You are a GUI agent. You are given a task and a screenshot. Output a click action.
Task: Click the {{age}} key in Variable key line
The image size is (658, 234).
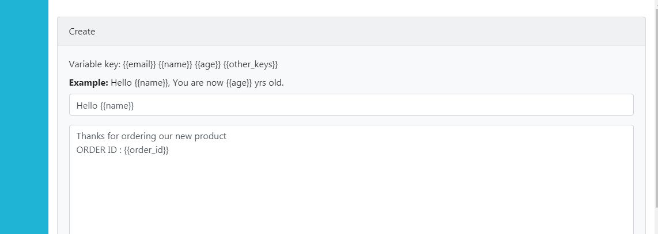pos(208,64)
